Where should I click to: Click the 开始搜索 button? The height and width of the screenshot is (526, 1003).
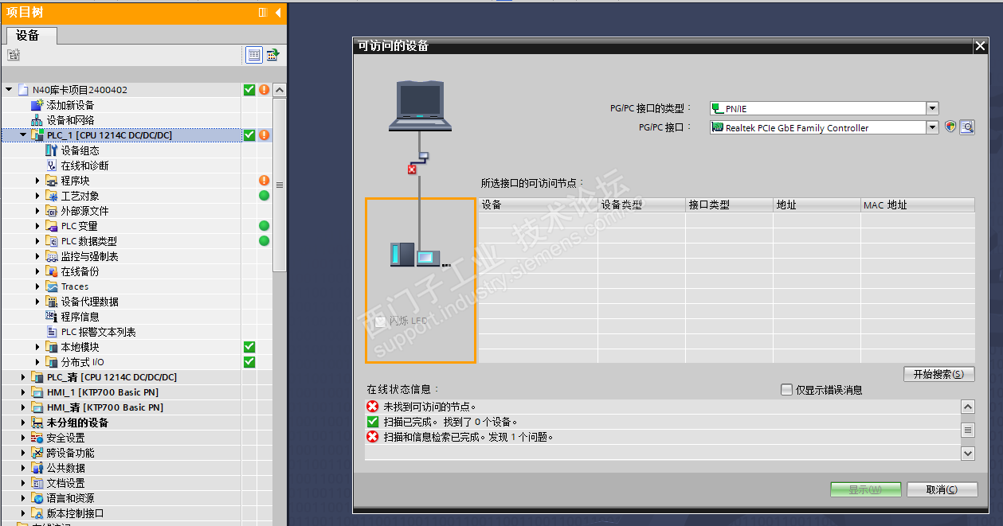(x=939, y=374)
